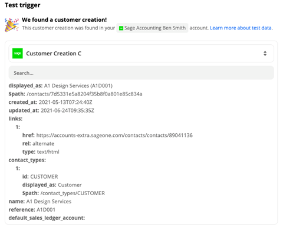Click the Sage Accounting Ben Smith account badge
283x227 pixels.
pyautogui.click(x=152, y=28)
